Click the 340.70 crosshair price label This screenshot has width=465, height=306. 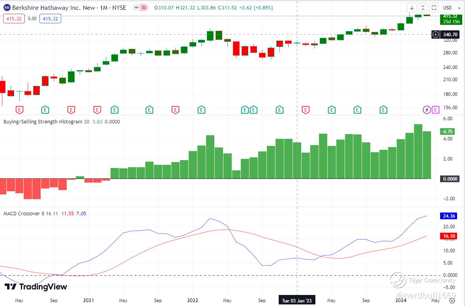tap(451, 35)
